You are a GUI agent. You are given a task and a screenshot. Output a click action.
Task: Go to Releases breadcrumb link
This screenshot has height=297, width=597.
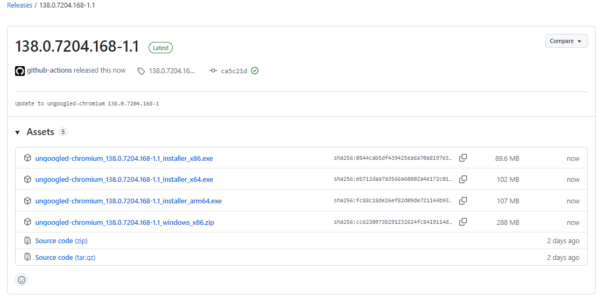click(19, 6)
